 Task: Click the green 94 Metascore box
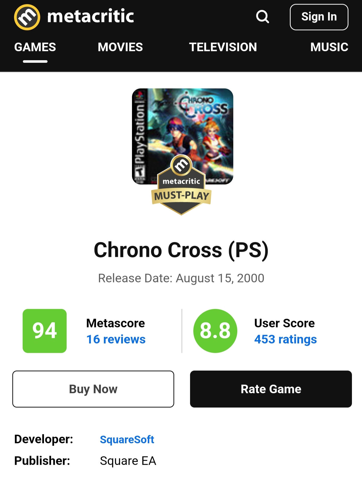(44, 331)
